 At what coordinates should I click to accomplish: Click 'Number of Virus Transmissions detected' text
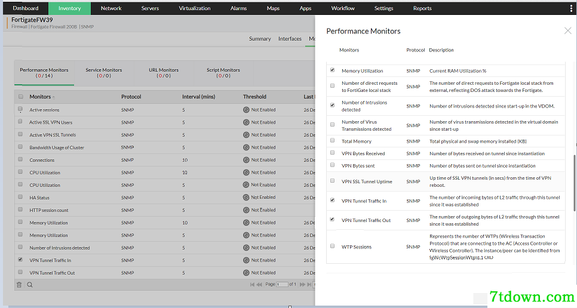click(x=367, y=125)
